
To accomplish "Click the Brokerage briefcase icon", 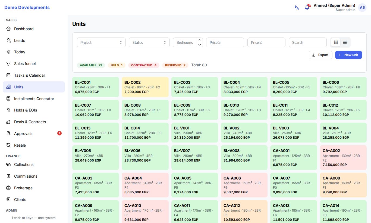I will tap(8, 188).
